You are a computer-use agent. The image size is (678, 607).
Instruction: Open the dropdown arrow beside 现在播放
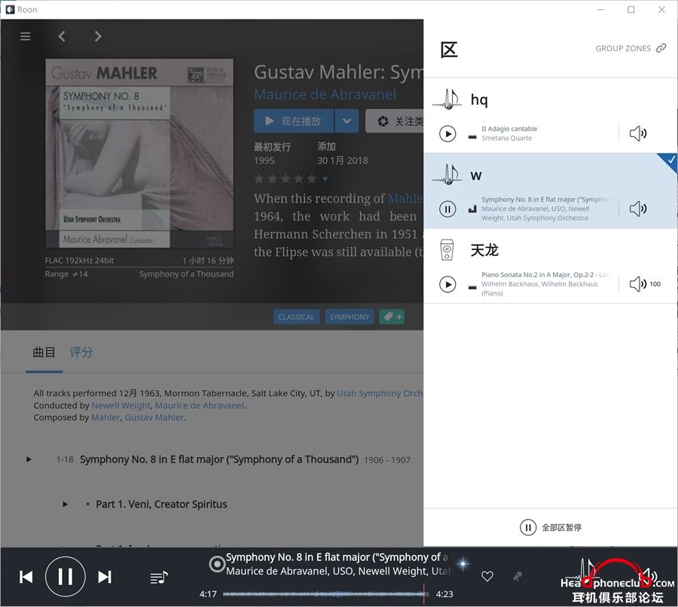pos(347,121)
